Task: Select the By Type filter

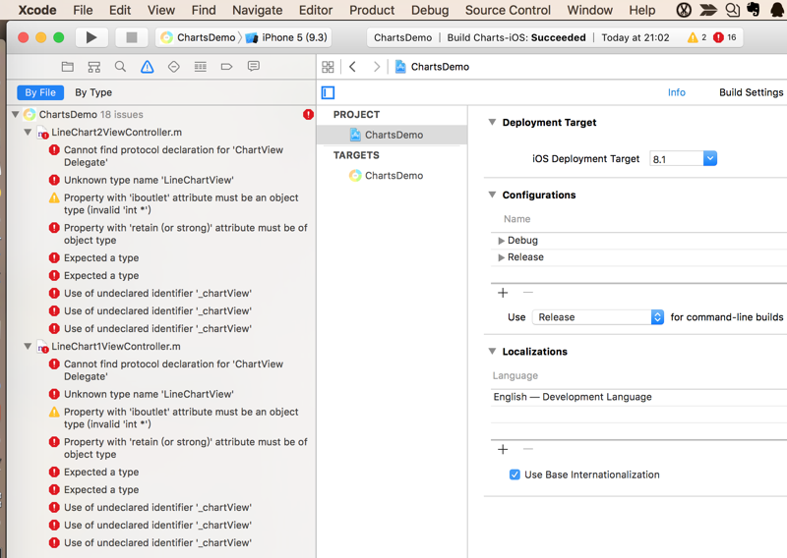Action: [x=93, y=92]
